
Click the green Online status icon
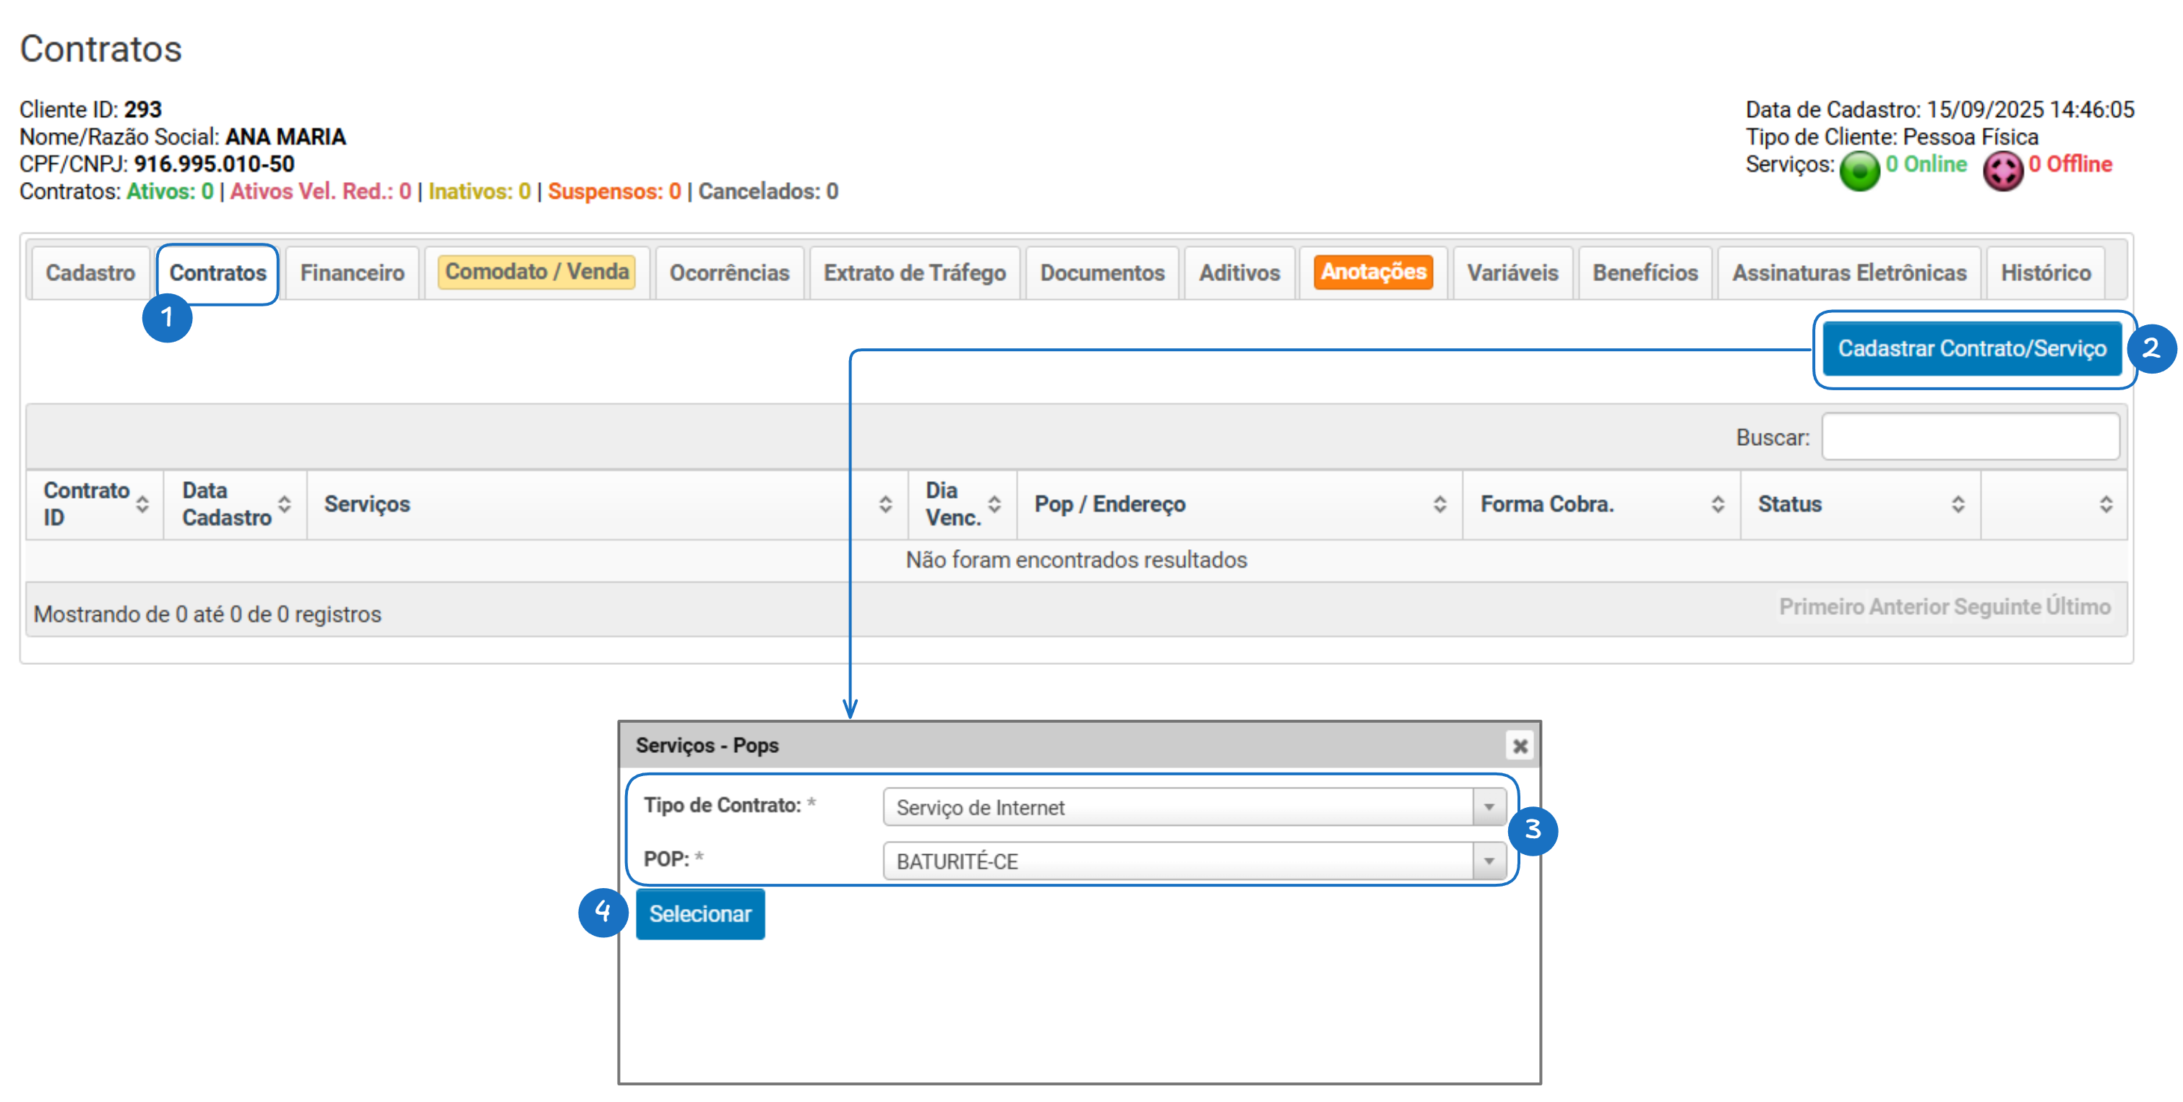(1859, 171)
